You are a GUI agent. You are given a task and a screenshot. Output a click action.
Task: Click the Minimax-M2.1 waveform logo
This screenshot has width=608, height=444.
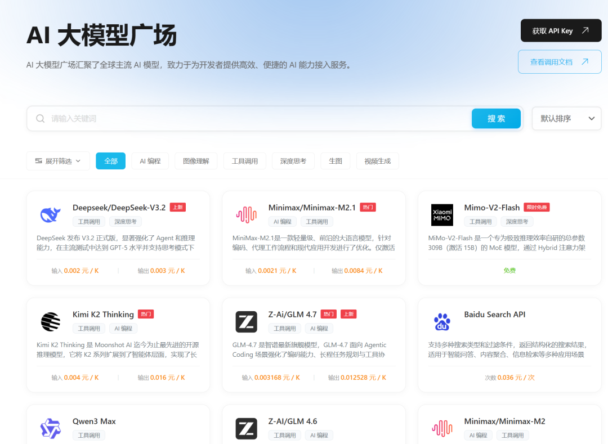pos(247,214)
